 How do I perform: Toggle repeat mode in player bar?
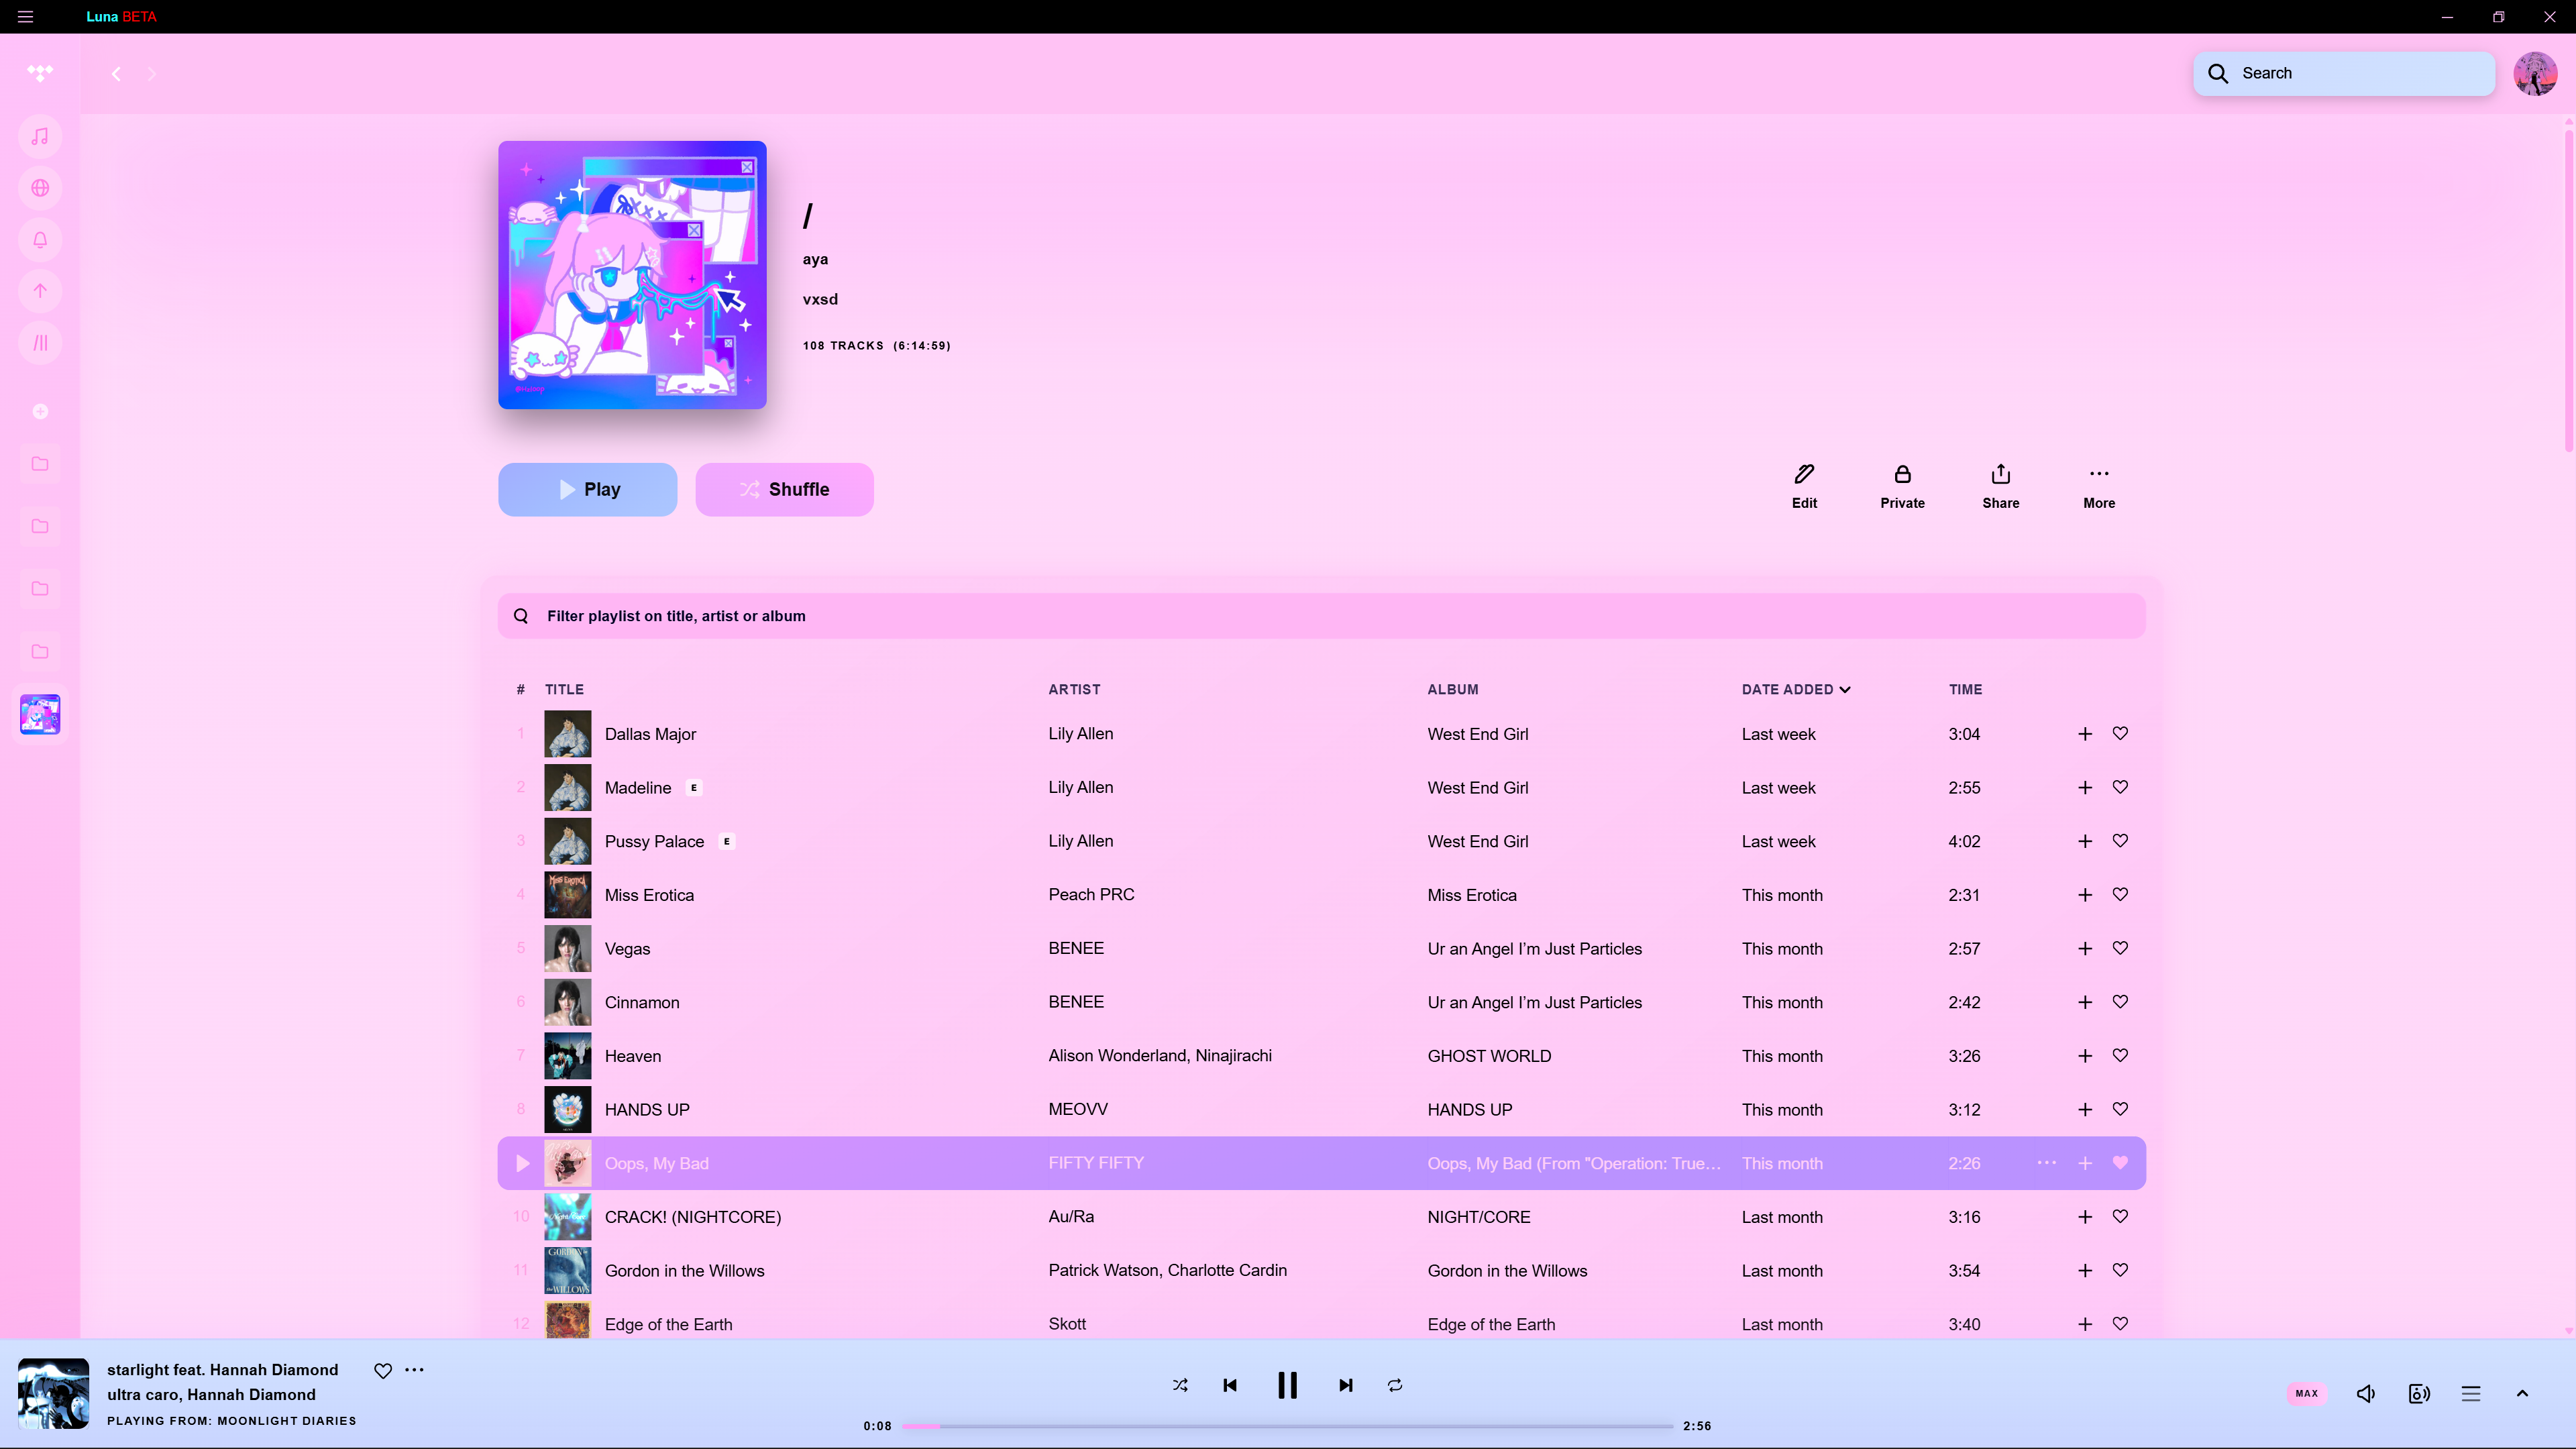click(1395, 1385)
